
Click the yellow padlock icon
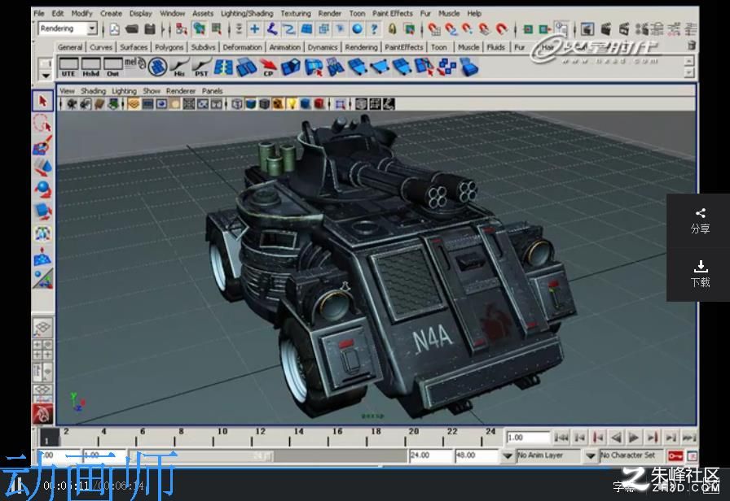tap(393, 29)
